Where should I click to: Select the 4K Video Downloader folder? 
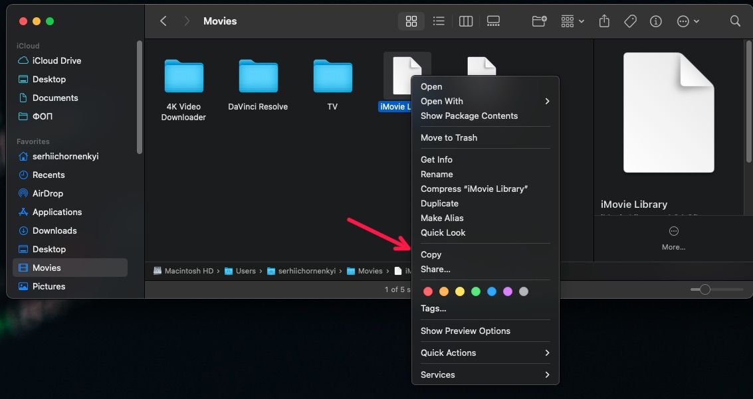(x=183, y=76)
